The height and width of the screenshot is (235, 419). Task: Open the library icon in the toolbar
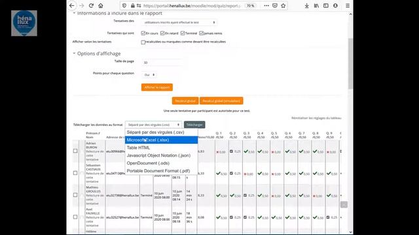click(316, 6)
